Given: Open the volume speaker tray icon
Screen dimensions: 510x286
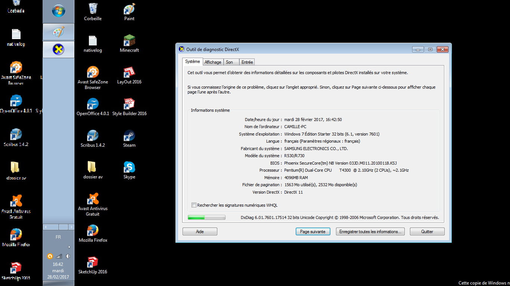Looking at the screenshot, I should [68, 256].
